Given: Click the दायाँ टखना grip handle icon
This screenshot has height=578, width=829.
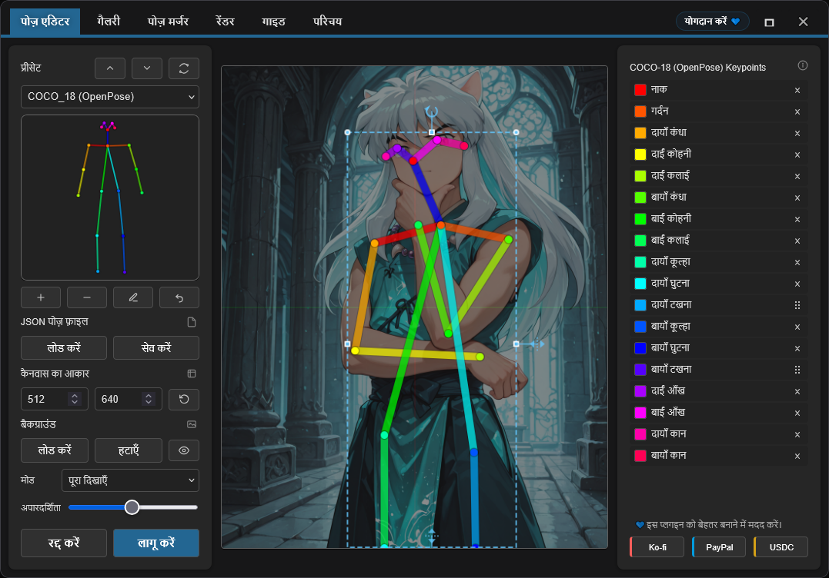Looking at the screenshot, I should click(x=797, y=305).
